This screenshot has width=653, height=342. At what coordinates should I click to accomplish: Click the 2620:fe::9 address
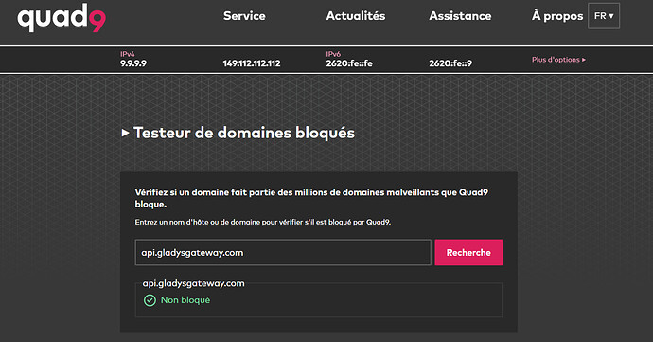click(x=450, y=63)
